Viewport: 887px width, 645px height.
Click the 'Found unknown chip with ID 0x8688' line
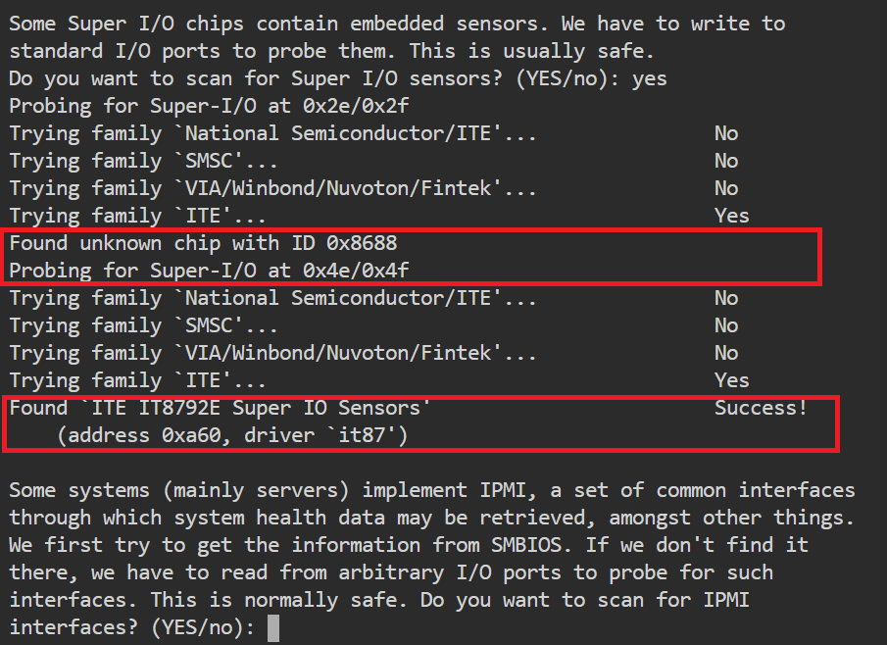tap(204, 243)
